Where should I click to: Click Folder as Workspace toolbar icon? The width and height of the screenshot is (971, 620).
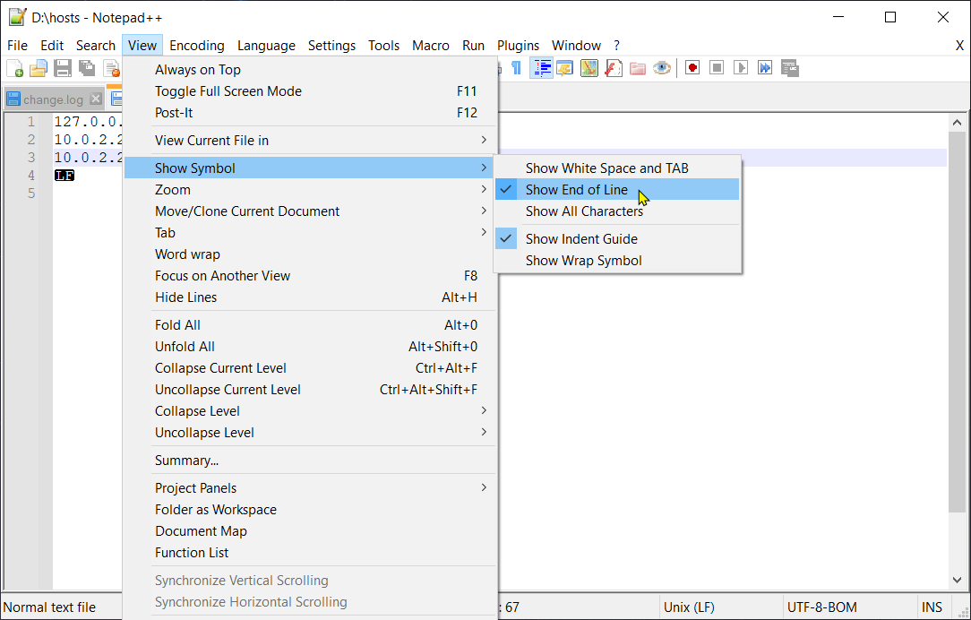tap(637, 67)
